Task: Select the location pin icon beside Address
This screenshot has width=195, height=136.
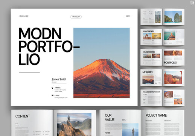Action: 52,88
